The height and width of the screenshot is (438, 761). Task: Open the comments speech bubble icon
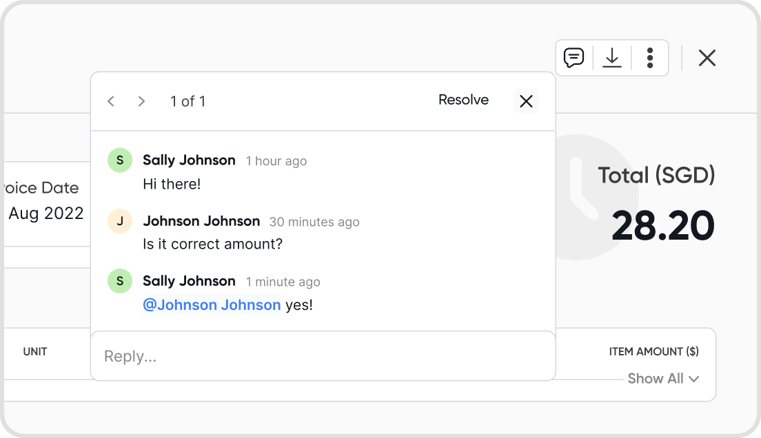click(x=574, y=58)
